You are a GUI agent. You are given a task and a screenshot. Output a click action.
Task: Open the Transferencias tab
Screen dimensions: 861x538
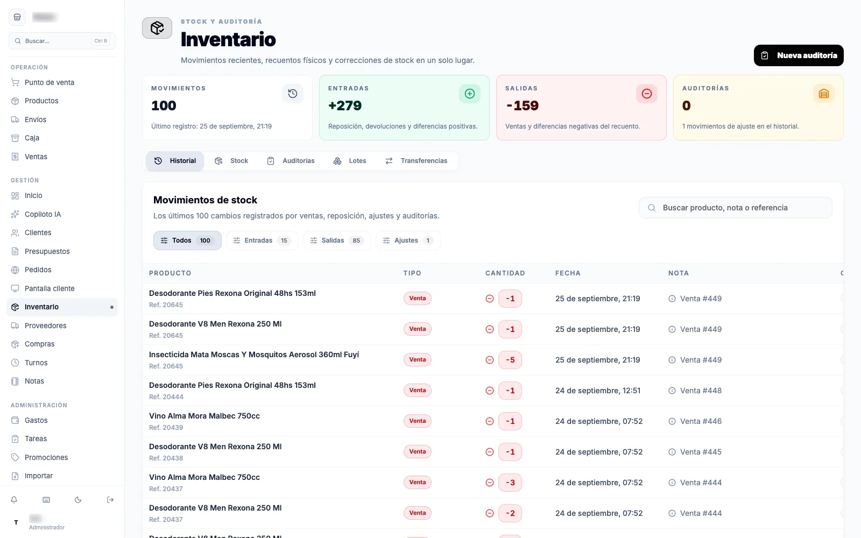point(417,161)
